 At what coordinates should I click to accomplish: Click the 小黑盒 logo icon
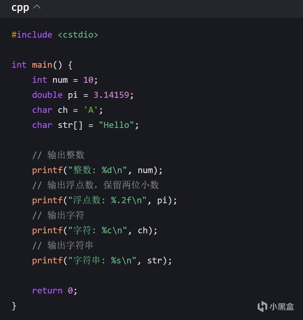tap(263, 306)
